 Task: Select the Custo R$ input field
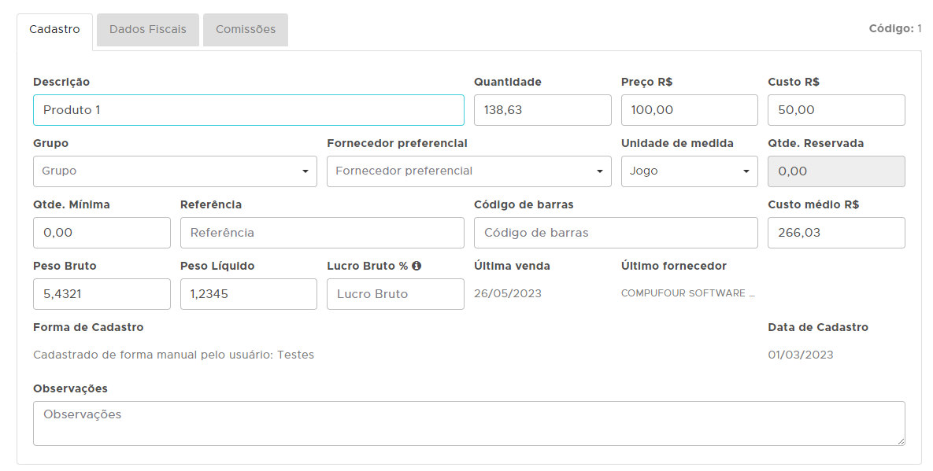(835, 110)
